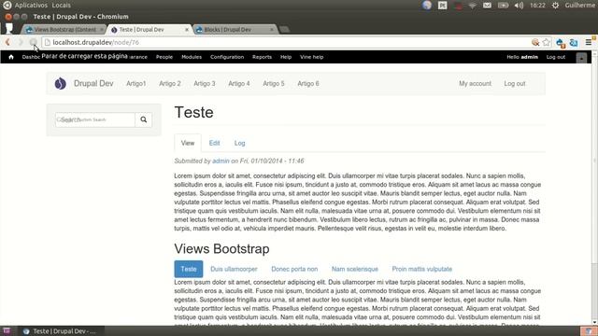Click the browser address bar URL

coord(95,42)
